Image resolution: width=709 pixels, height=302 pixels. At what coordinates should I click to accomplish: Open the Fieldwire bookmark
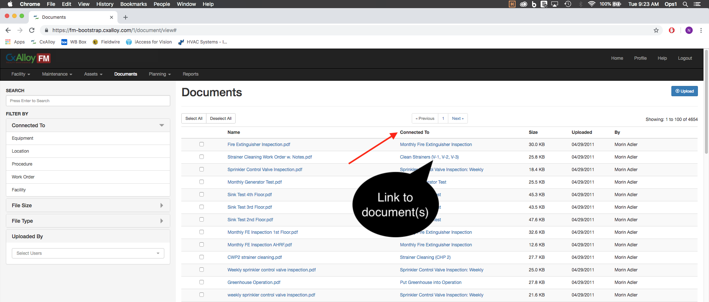106,42
